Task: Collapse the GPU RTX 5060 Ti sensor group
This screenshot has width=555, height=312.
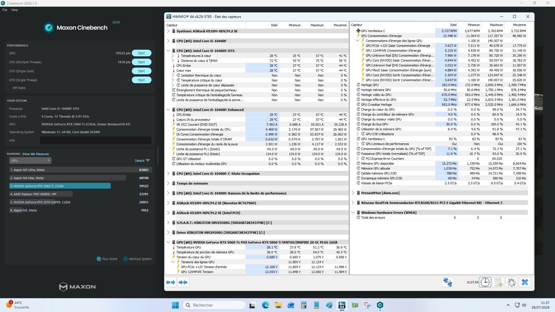Action: pyautogui.click(x=168, y=242)
